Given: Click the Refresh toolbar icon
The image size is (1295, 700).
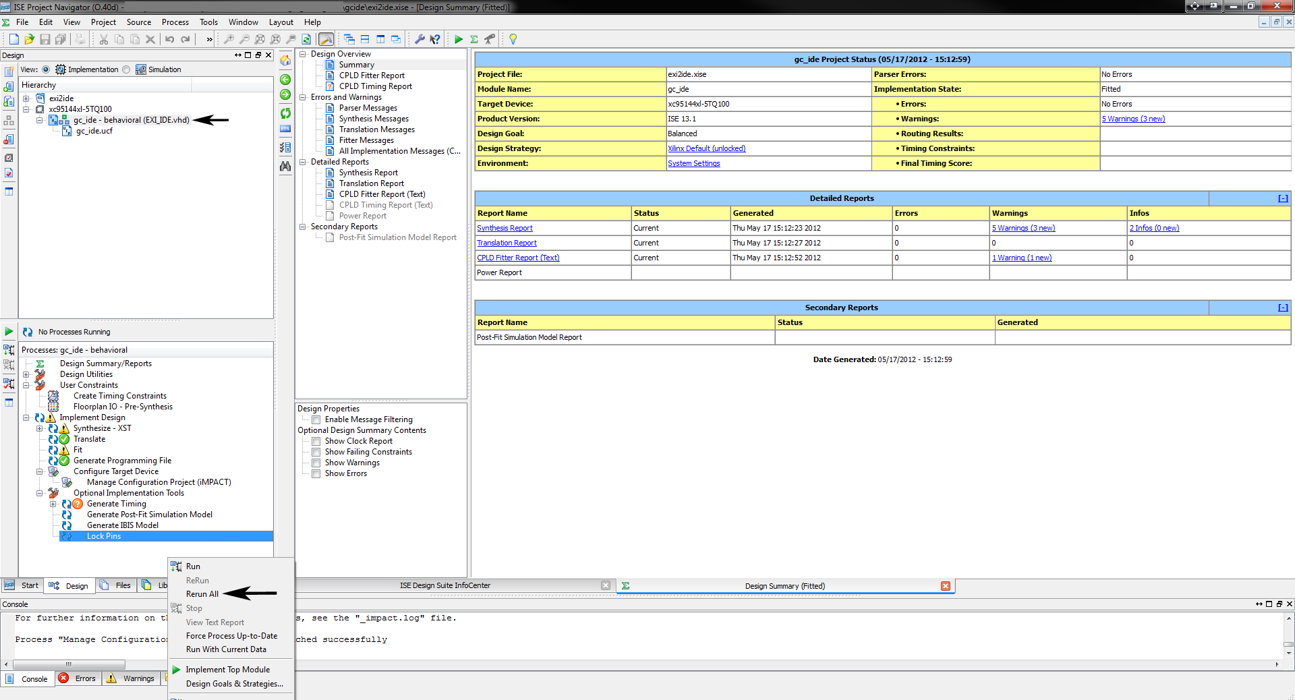Looking at the screenshot, I should tap(306, 39).
